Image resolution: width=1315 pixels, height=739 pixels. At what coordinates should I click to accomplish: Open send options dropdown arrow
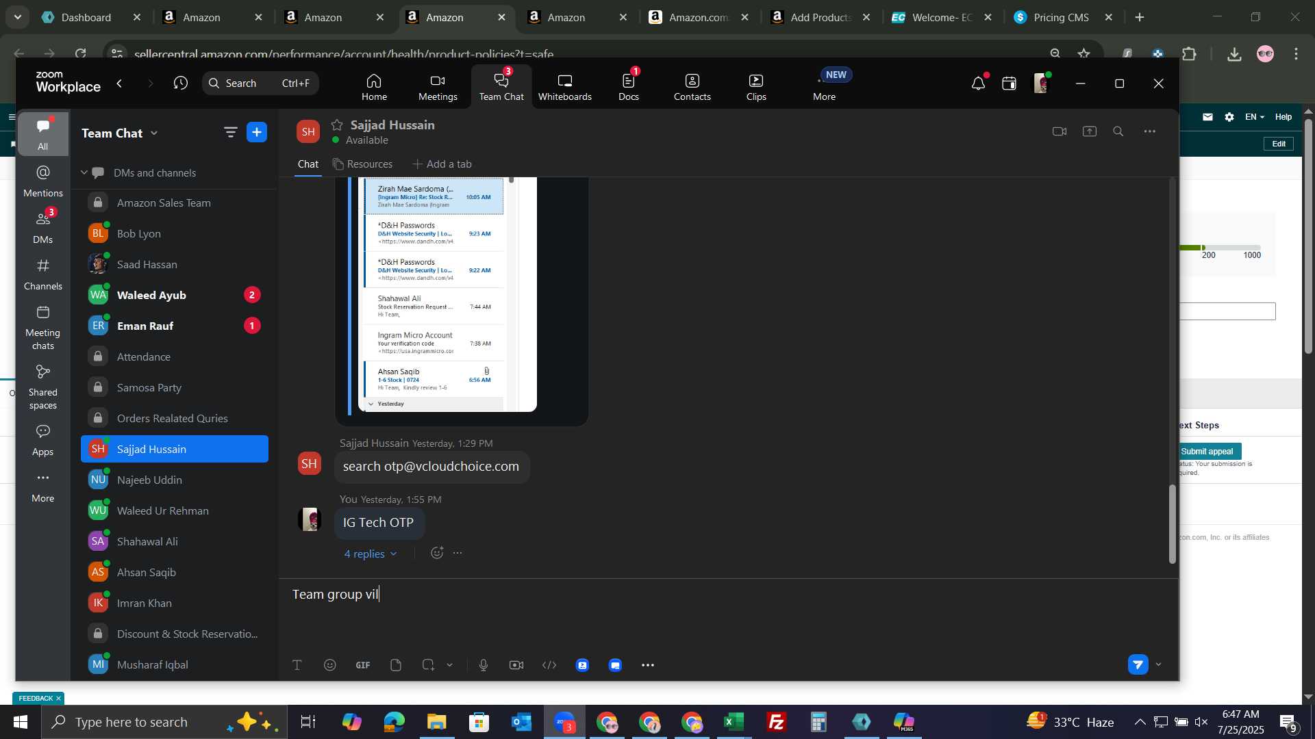pos(1159,664)
